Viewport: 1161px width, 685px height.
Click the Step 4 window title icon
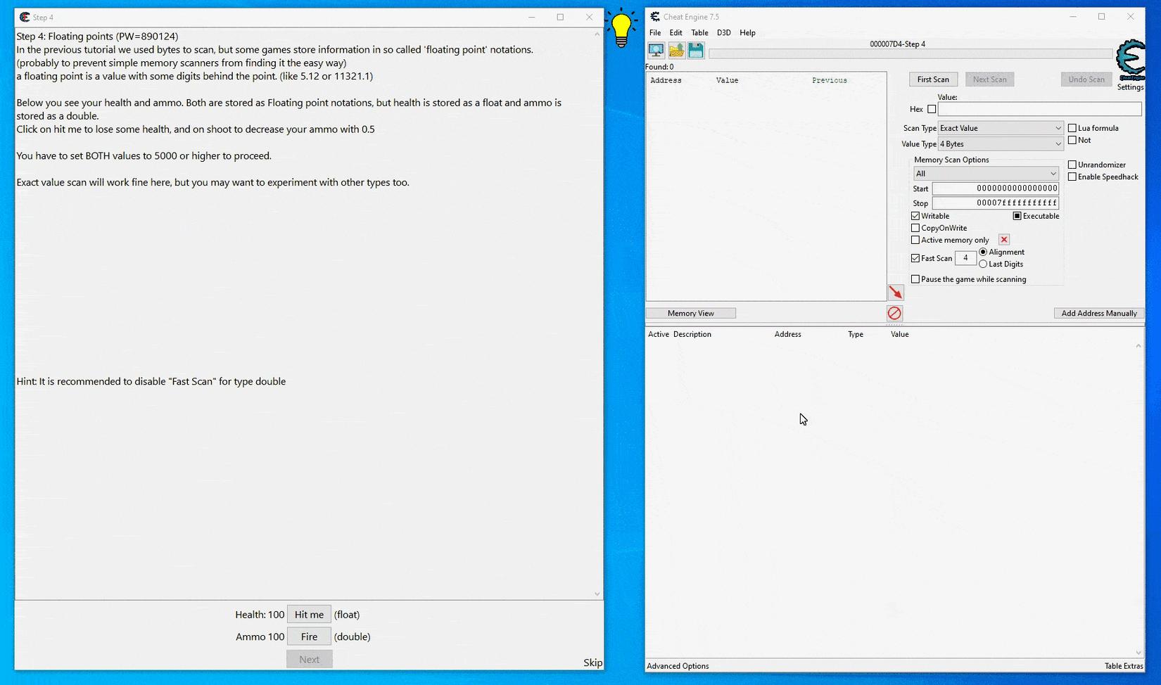(25, 17)
